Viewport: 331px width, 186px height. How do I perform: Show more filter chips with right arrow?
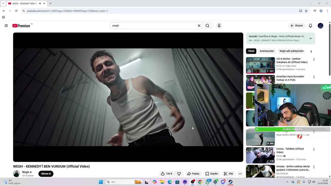pos(311,51)
